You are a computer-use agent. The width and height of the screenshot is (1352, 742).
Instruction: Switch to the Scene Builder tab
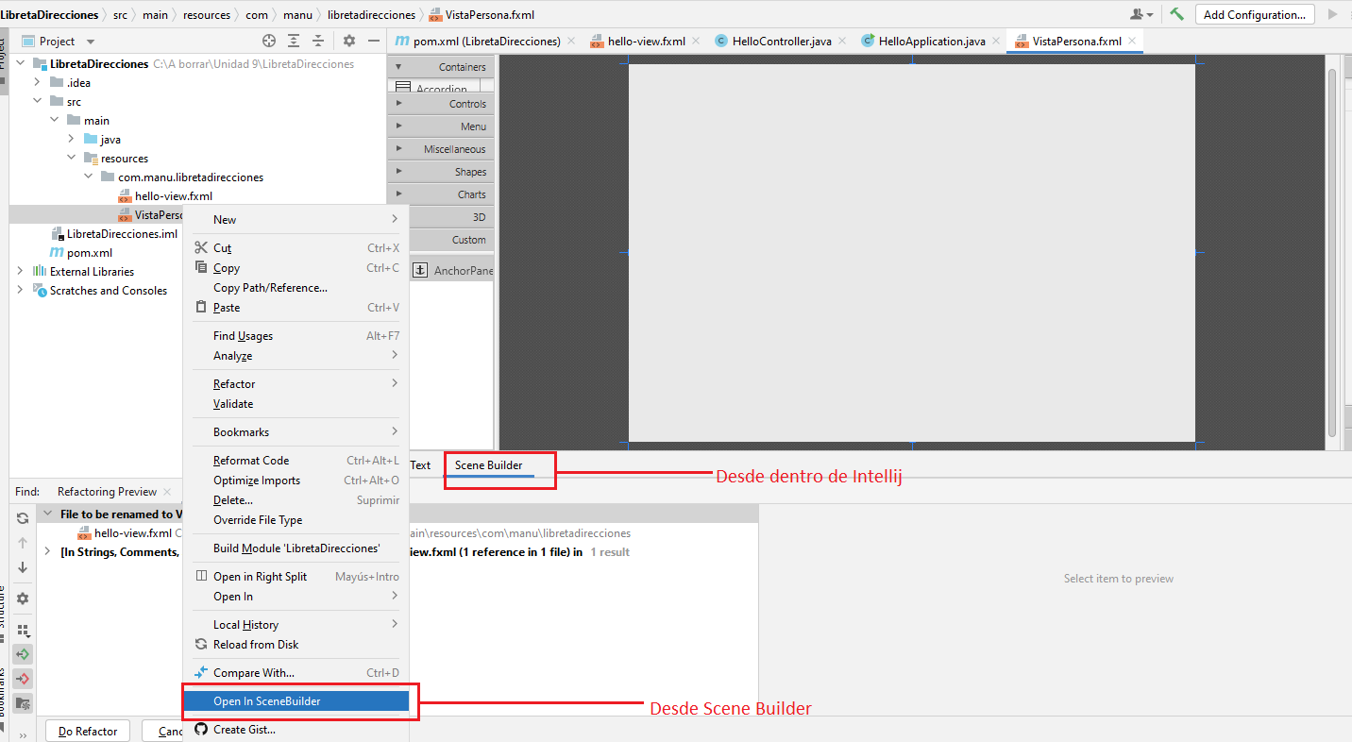(488, 465)
